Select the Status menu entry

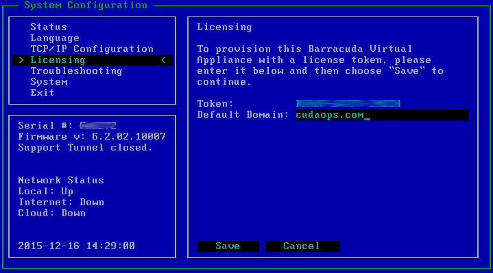49,27
